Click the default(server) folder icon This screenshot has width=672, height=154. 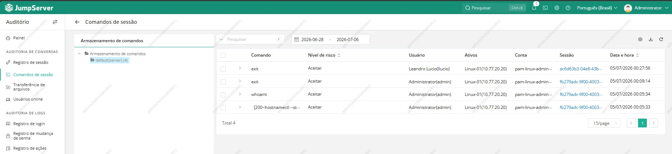click(x=92, y=60)
